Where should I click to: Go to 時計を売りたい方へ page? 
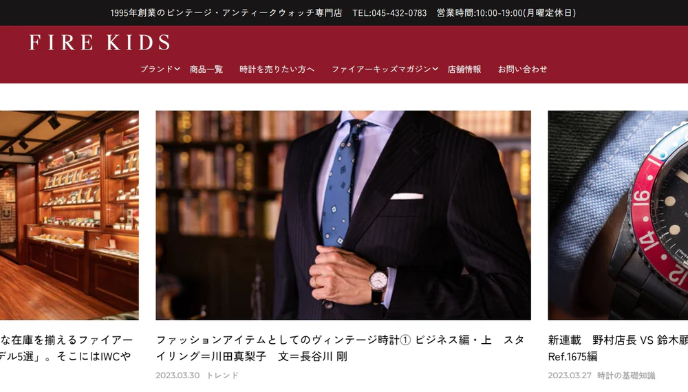277,69
